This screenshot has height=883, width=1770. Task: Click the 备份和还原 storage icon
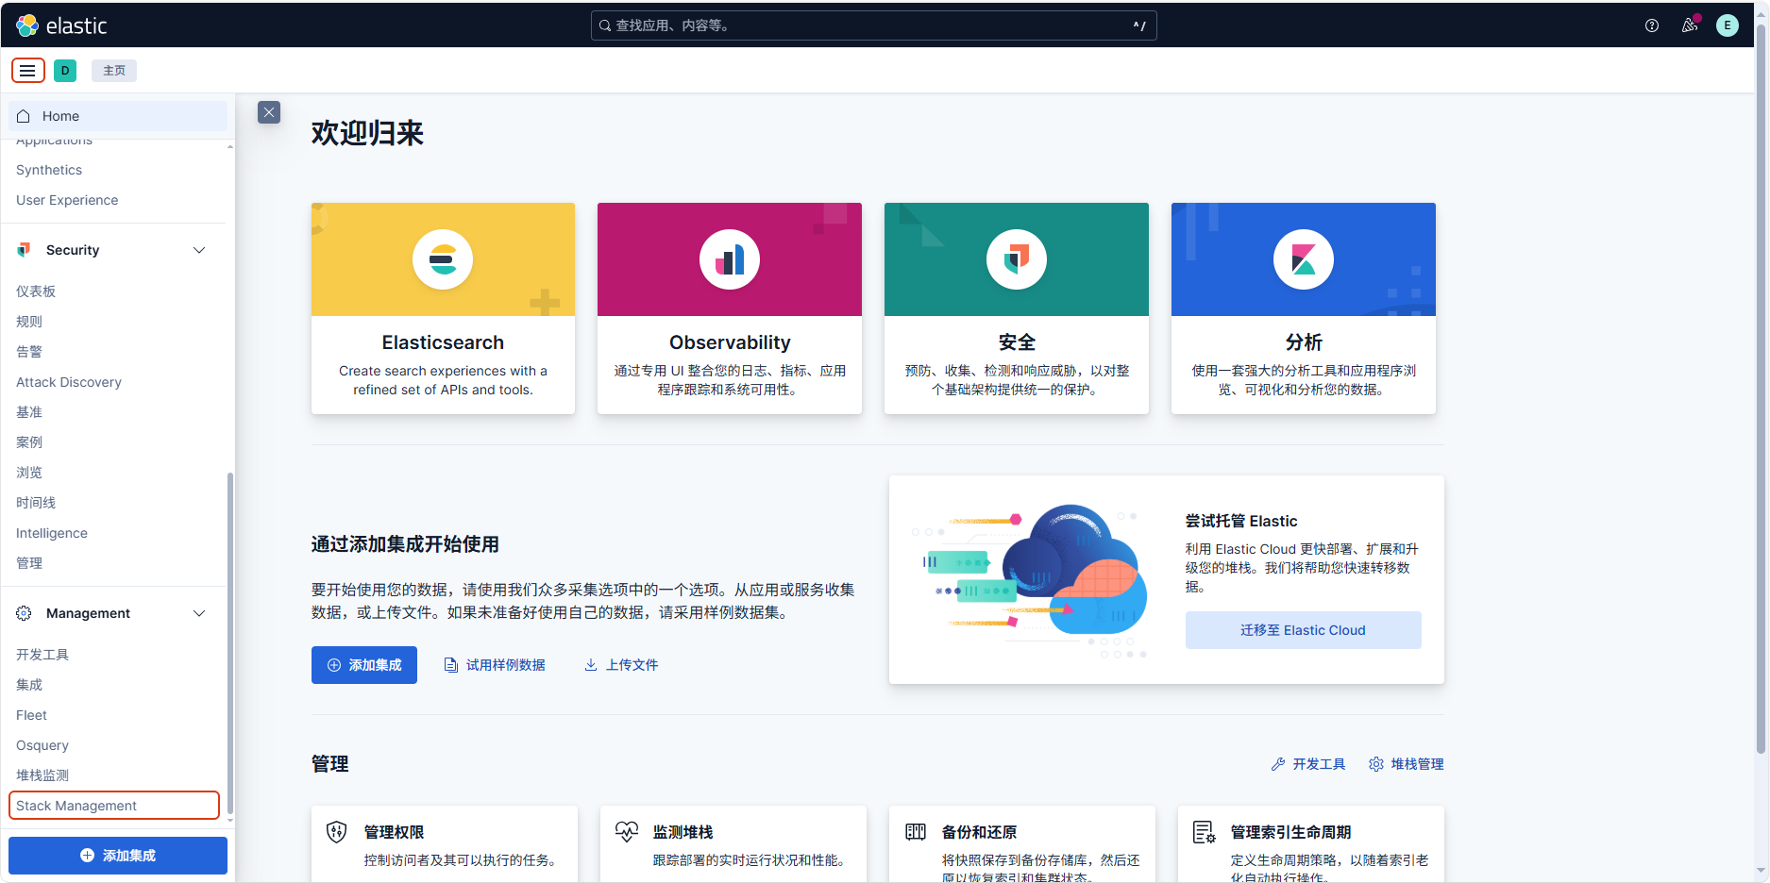point(916,832)
